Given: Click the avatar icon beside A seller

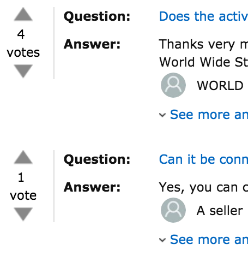Looking at the screenshot, I should [173, 210].
